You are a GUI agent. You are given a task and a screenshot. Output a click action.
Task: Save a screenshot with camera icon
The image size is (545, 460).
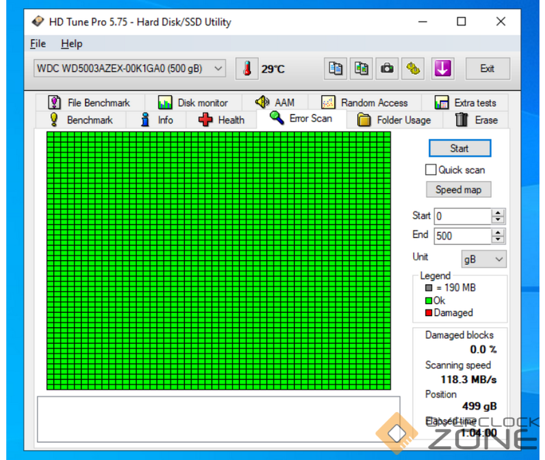click(x=387, y=68)
